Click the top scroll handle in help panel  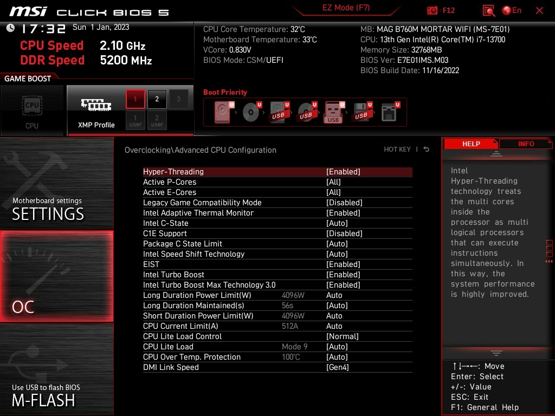(496, 153)
